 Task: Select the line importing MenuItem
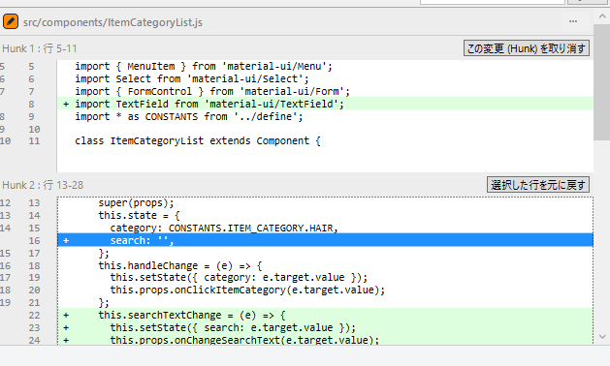pos(325,67)
